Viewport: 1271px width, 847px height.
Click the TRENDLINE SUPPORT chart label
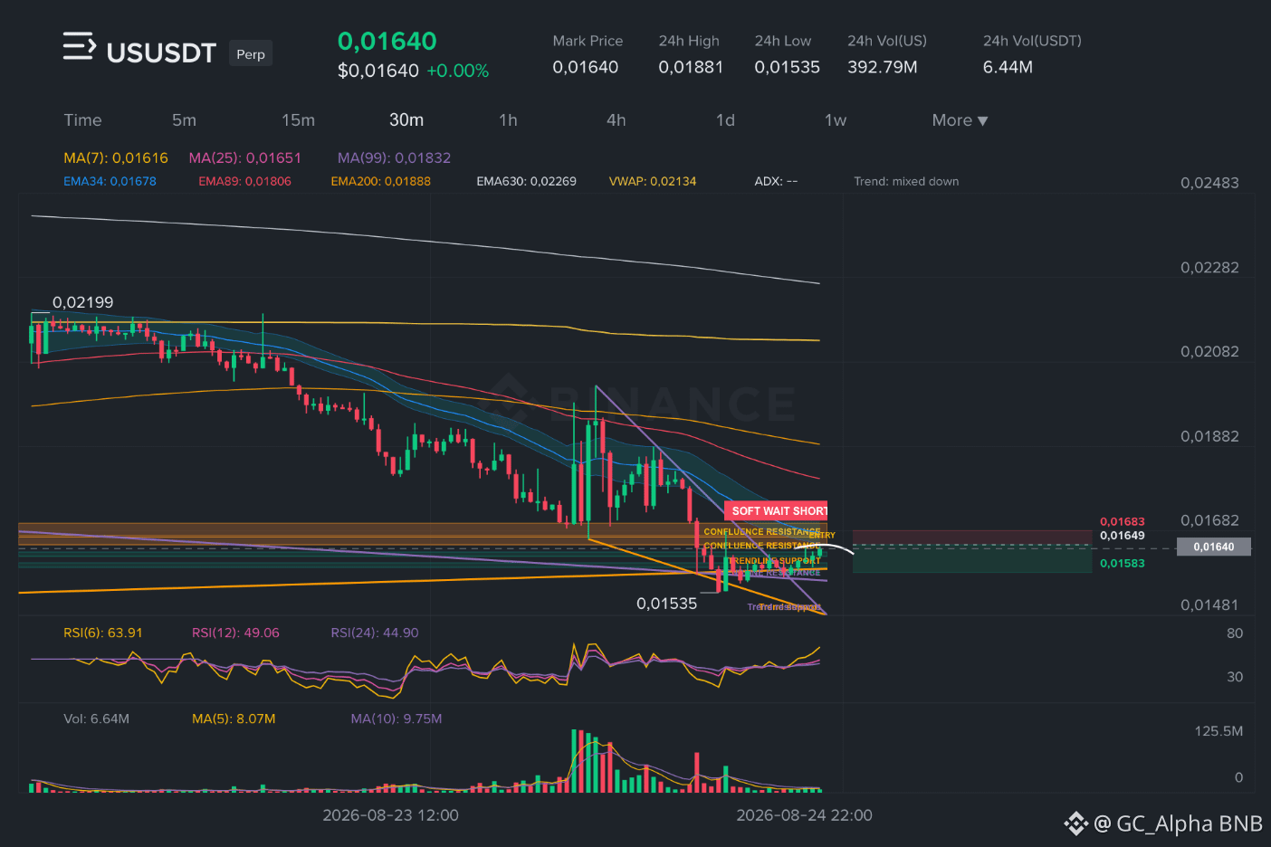(775, 561)
